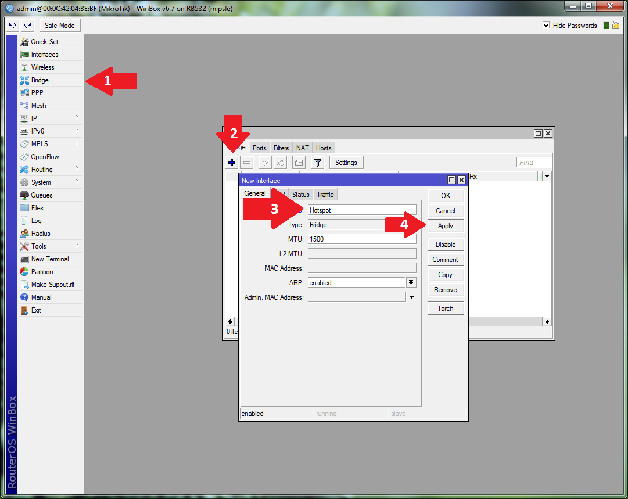628x499 pixels.
Task: Click OK in New Interface dialog
Action: (x=446, y=195)
